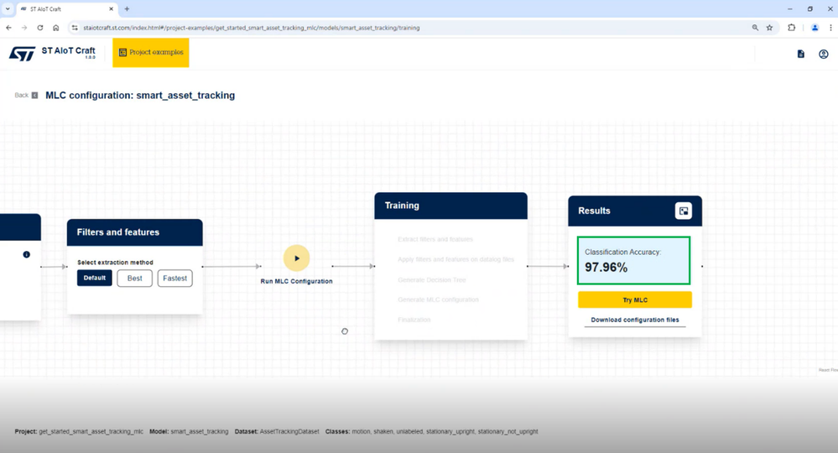
Task: Click the MLC configuration: smart_asset_tracking title
Action: click(140, 95)
